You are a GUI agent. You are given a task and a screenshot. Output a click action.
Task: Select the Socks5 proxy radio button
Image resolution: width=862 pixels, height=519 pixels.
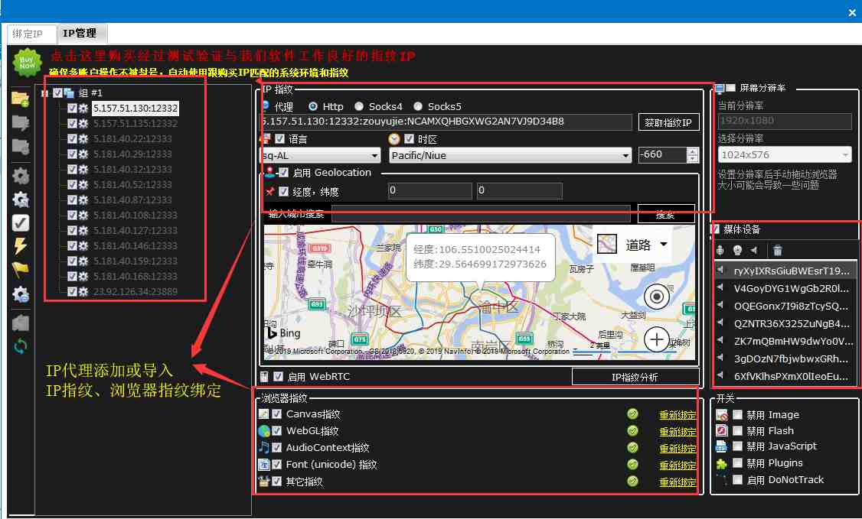[x=418, y=106]
